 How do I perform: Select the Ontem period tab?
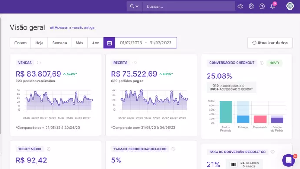20,43
